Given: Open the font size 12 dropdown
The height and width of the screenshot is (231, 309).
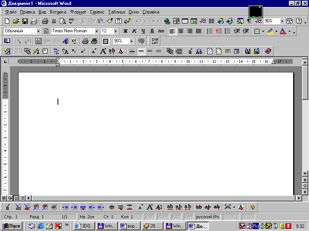Looking at the screenshot, I should 115,31.
